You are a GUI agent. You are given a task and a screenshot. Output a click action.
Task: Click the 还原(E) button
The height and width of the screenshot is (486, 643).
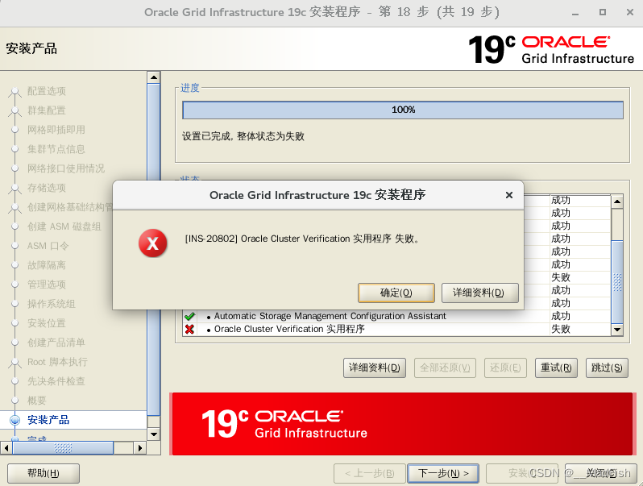[505, 368]
